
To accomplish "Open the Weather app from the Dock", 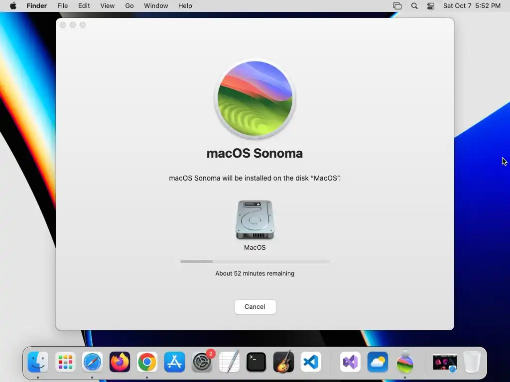I will click(378, 362).
